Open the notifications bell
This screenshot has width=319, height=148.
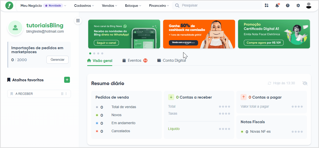coord(277,6)
